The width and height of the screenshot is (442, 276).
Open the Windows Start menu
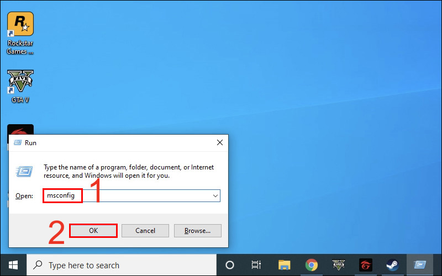point(13,265)
